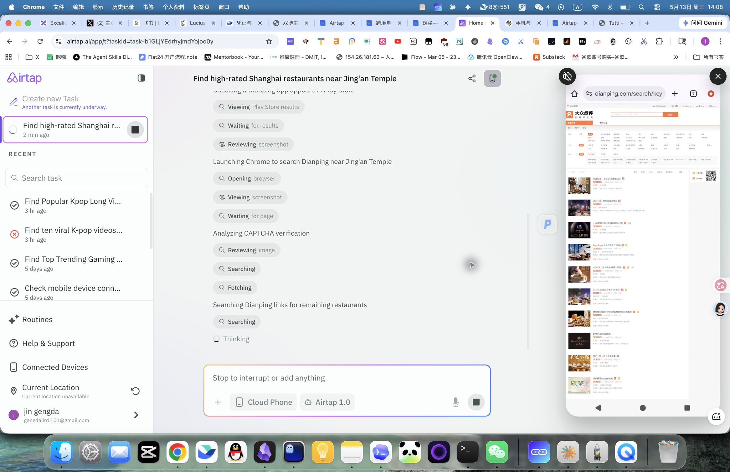The image size is (730, 472).
Task: Expand the Reviewing screenshot step
Action: [x=253, y=145]
